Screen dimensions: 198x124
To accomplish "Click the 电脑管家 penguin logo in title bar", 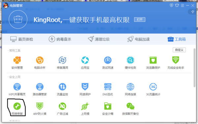I will click(x=6, y=6).
